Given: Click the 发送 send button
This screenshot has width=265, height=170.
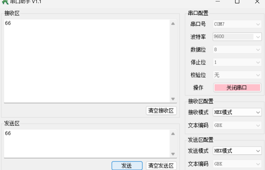Looking at the screenshot, I should [x=127, y=165].
